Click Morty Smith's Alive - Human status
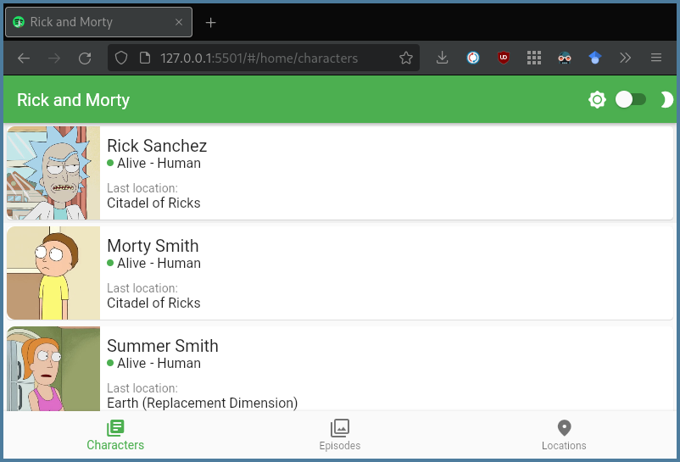Image resolution: width=680 pixels, height=462 pixels. [154, 264]
